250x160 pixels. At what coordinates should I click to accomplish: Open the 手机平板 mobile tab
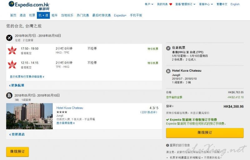(x=136, y=15)
